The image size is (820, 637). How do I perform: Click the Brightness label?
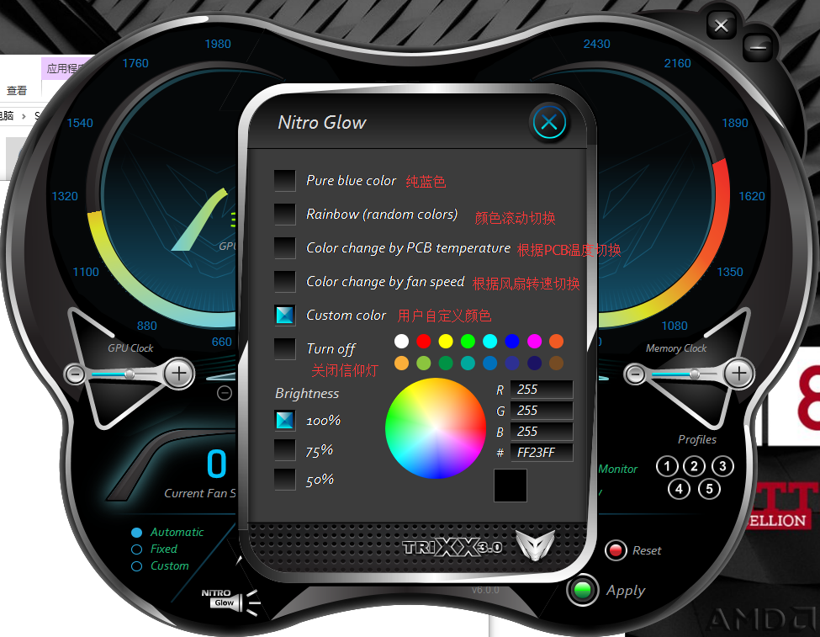(307, 394)
